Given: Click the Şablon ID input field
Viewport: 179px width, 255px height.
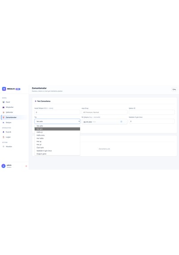Looking at the screenshot, I should coord(152,112).
